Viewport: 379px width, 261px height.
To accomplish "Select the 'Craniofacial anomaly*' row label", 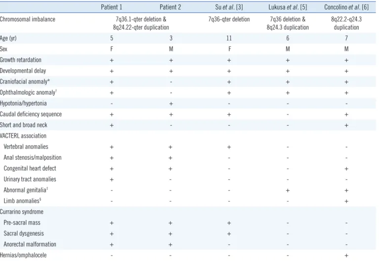I will tap(25, 81).
